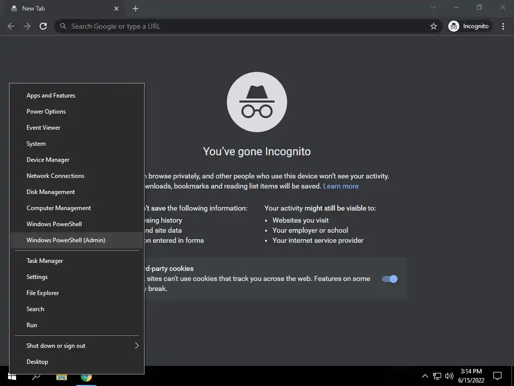
Task: Open File Explorer from the taskbar
Action: coord(61,377)
